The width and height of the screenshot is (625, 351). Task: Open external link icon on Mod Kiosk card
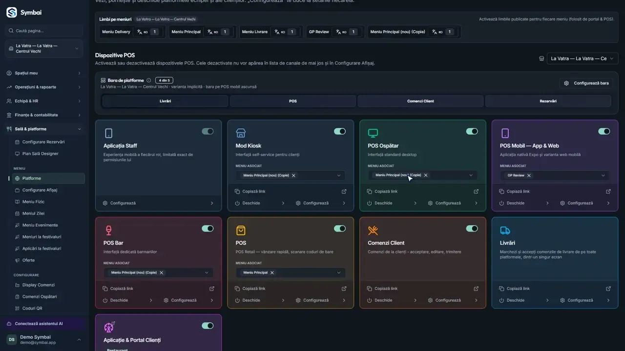coord(344,192)
